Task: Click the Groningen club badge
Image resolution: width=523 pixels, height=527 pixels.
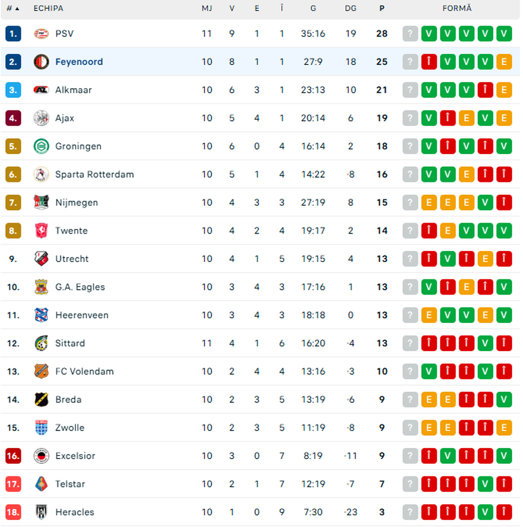Action: [41, 146]
